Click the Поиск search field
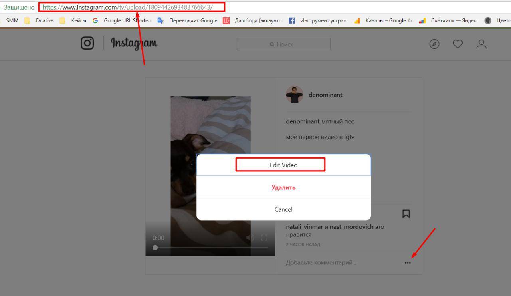The height and width of the screenshot is (296, 511). [x=283, y=44]
